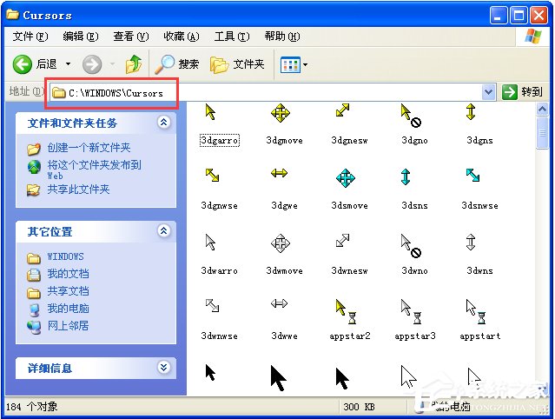Open the 搜索 search pane
The image size is (555, 419).
point(177,64)
